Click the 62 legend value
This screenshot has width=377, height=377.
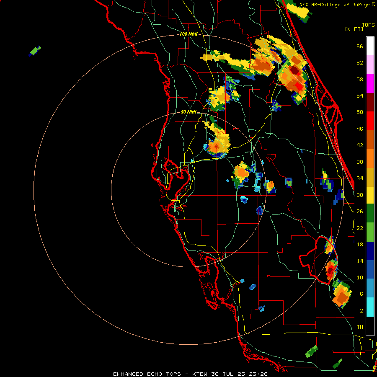click(x=360, y=63)
